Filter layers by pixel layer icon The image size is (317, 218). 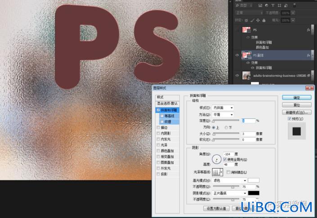click(260, 6)
